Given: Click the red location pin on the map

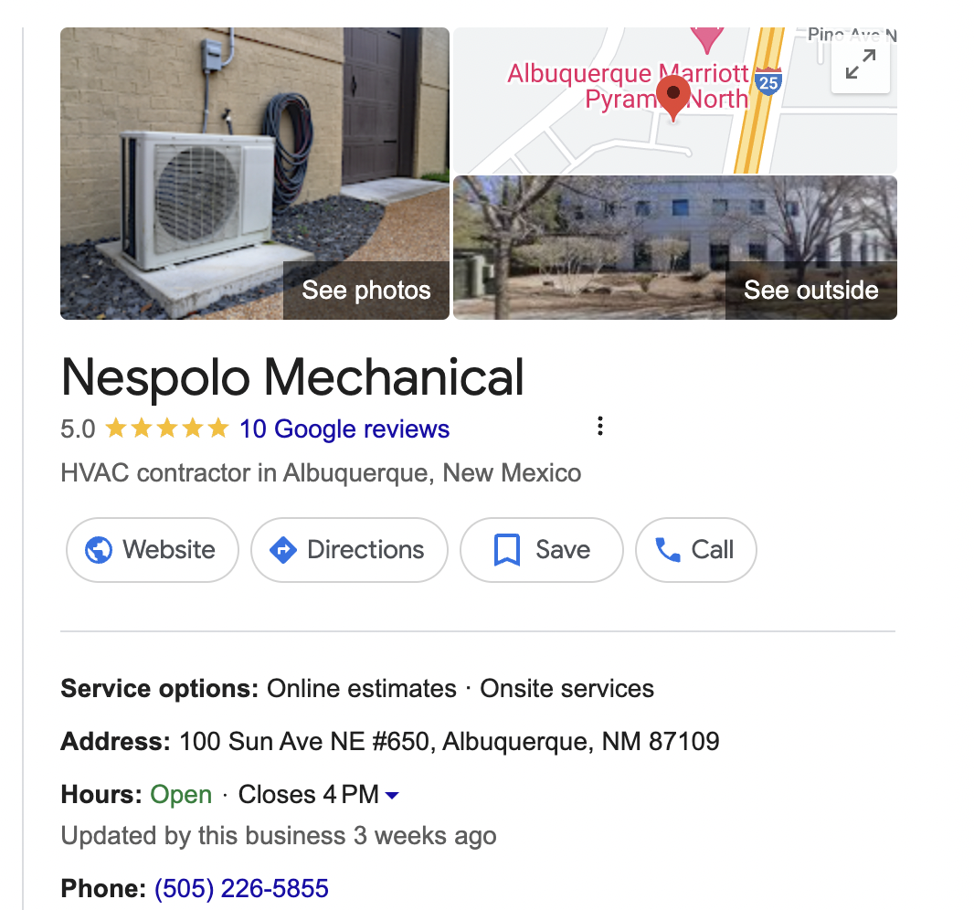Looking at the screenshot, I should [673, 100].
